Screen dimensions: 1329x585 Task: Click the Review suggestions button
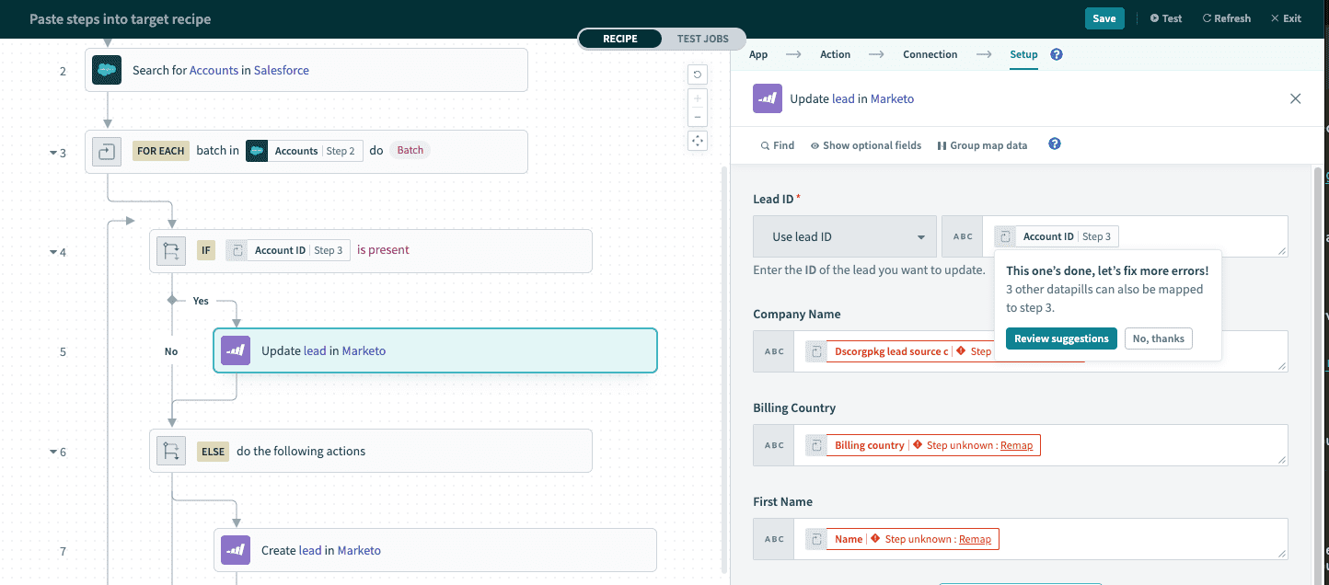tap(1060, 338)
